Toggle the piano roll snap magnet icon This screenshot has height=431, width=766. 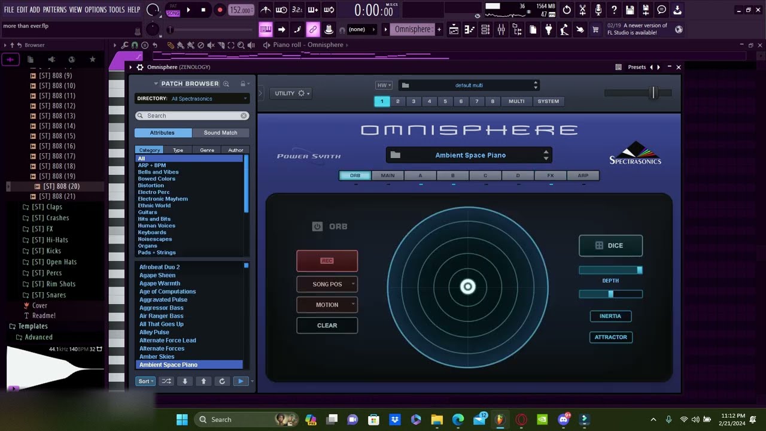point(135,45)
